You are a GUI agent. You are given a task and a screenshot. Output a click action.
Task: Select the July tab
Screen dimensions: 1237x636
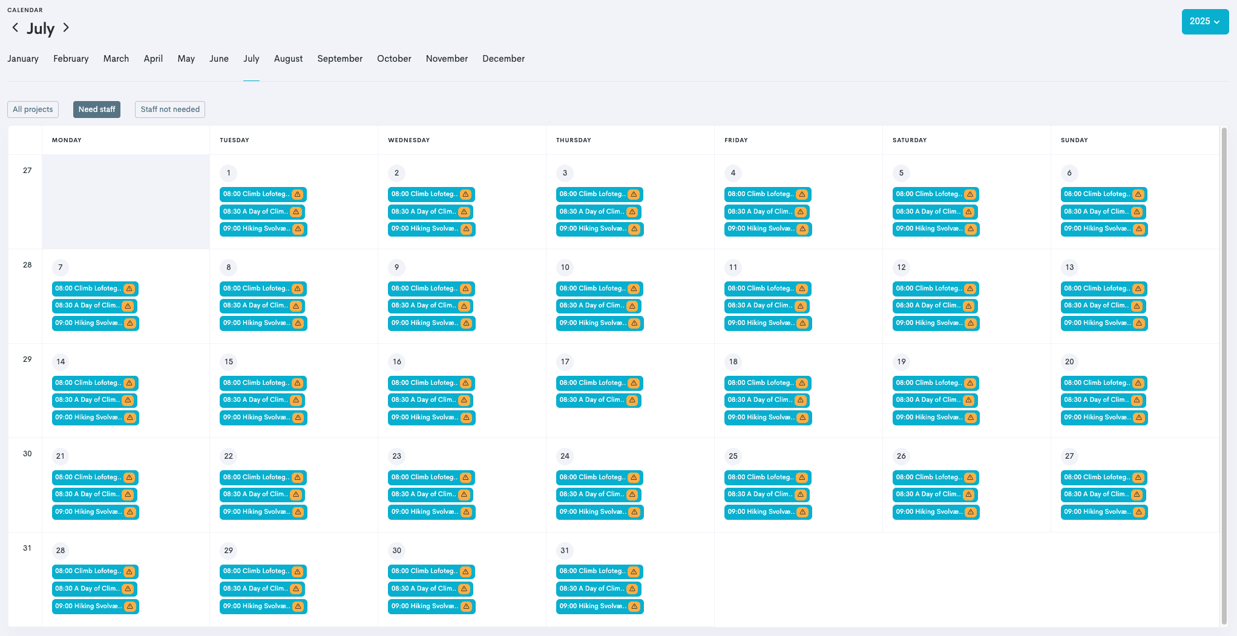pyautogui.click(x=251, y=59)
